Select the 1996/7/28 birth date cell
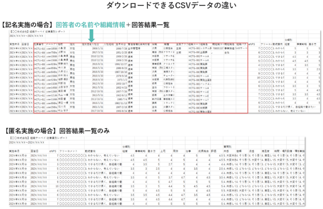The width and height of the screenshot is (323, 209). coord(121,49)
